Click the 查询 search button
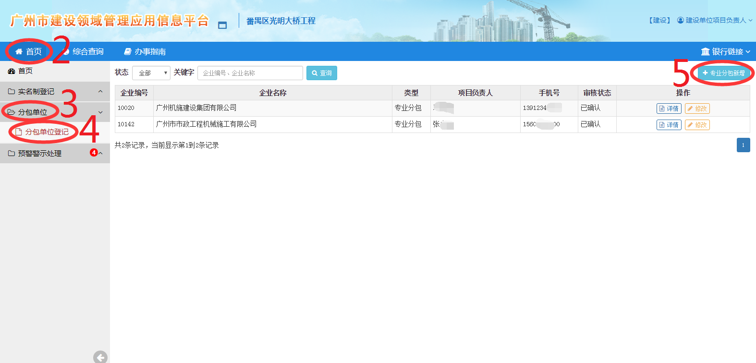 (322, 73)
